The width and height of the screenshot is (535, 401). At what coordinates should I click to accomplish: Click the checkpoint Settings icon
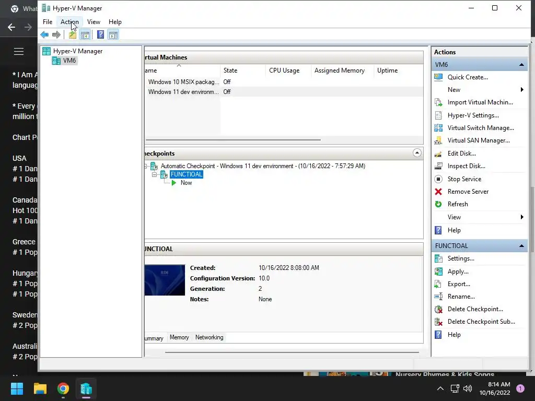(438, 258)
